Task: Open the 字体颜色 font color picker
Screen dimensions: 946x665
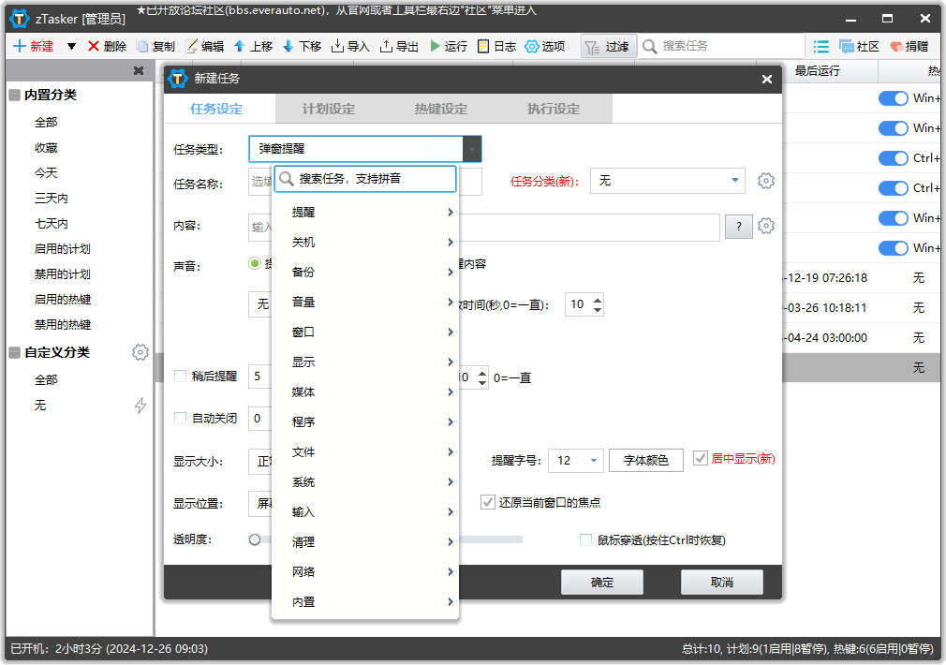Action: click(645, 459)
